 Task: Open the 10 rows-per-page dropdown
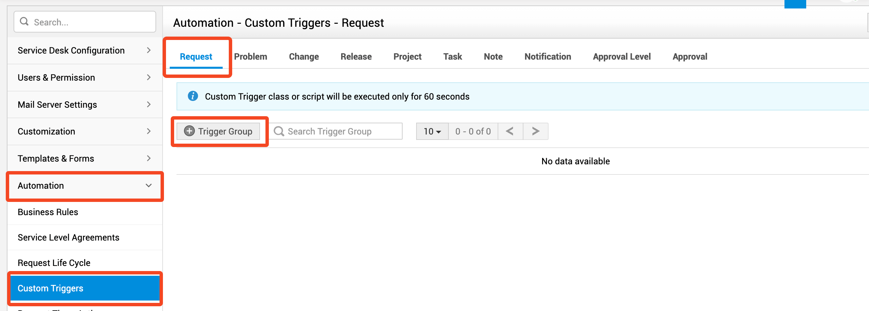coord(432,131)
